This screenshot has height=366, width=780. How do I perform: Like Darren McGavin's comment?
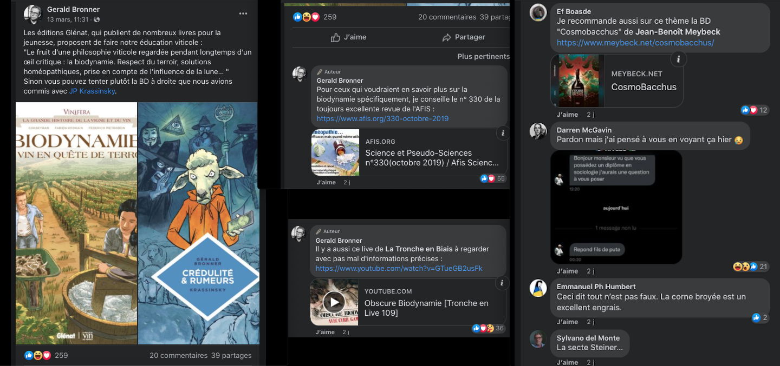pyautogui.click(x=567, y=271)
